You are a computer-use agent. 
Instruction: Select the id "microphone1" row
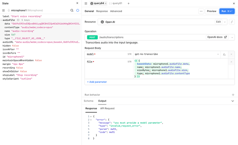[x=13, y=57]
